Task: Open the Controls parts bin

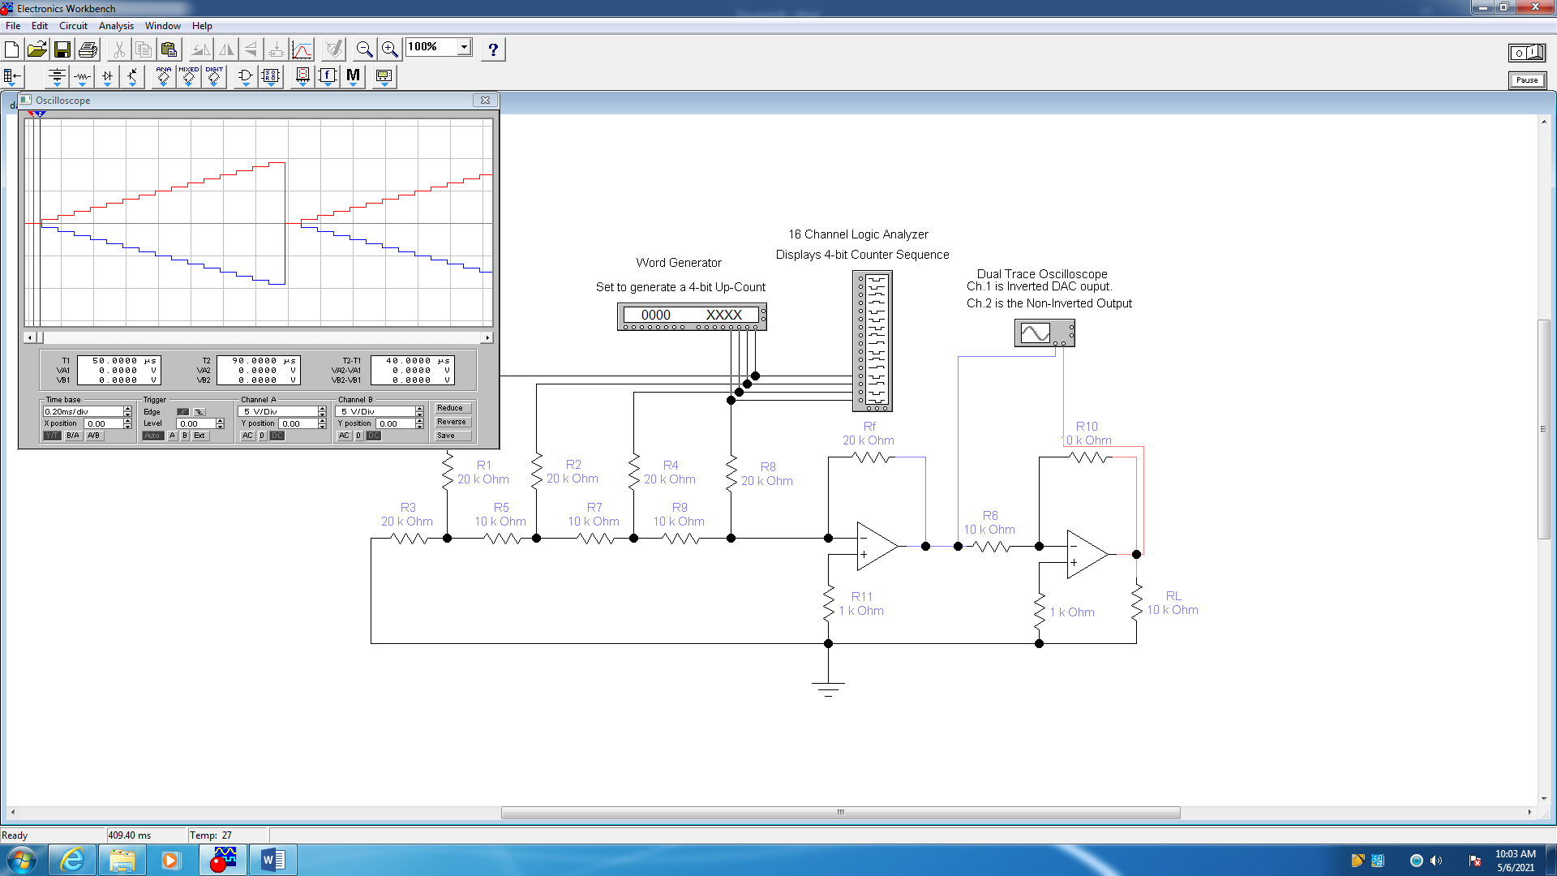Action: pos(328,77)
